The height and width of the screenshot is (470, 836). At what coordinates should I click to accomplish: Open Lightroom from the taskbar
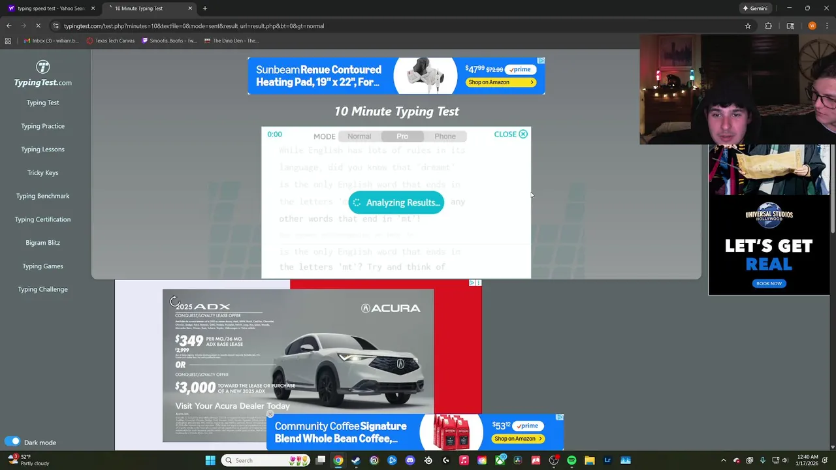607,460
